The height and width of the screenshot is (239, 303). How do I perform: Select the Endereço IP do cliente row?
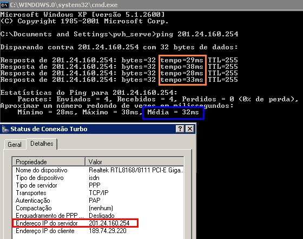point(98,231)
